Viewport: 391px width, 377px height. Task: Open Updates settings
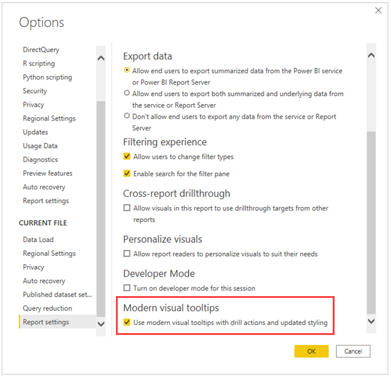[x=35, y=132]
